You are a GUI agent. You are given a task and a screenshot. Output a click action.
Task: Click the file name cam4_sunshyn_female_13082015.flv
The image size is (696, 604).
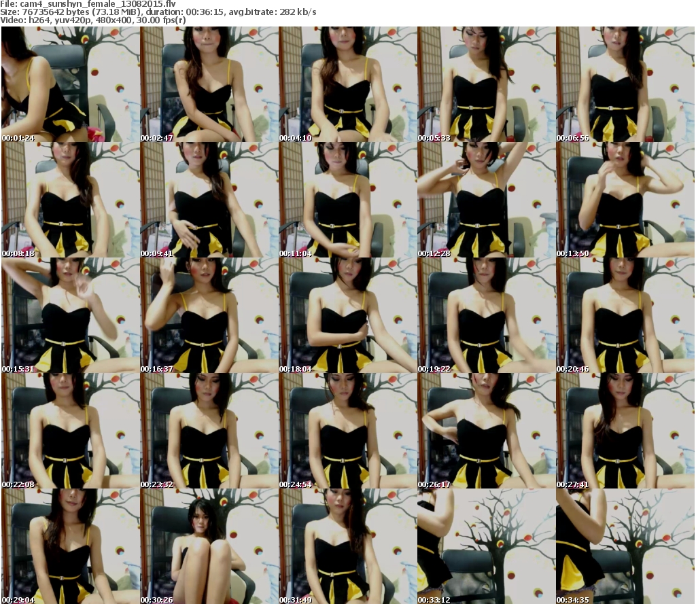tap(98, 4)
